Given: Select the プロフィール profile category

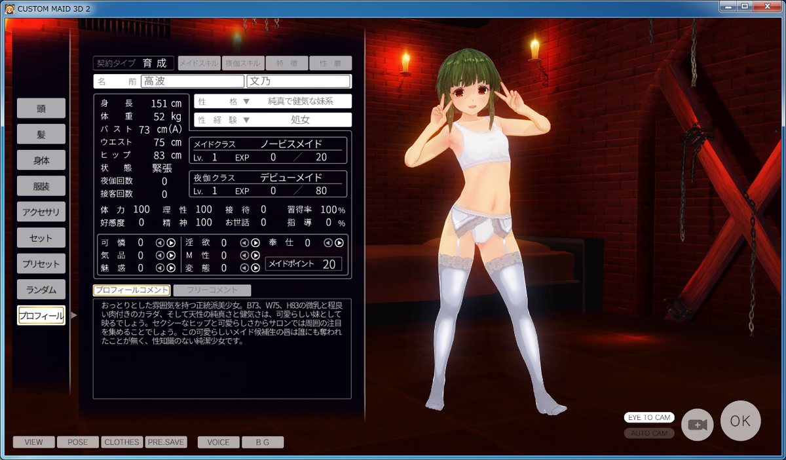Looking at the screenshot, I should (x=41, y=315).
